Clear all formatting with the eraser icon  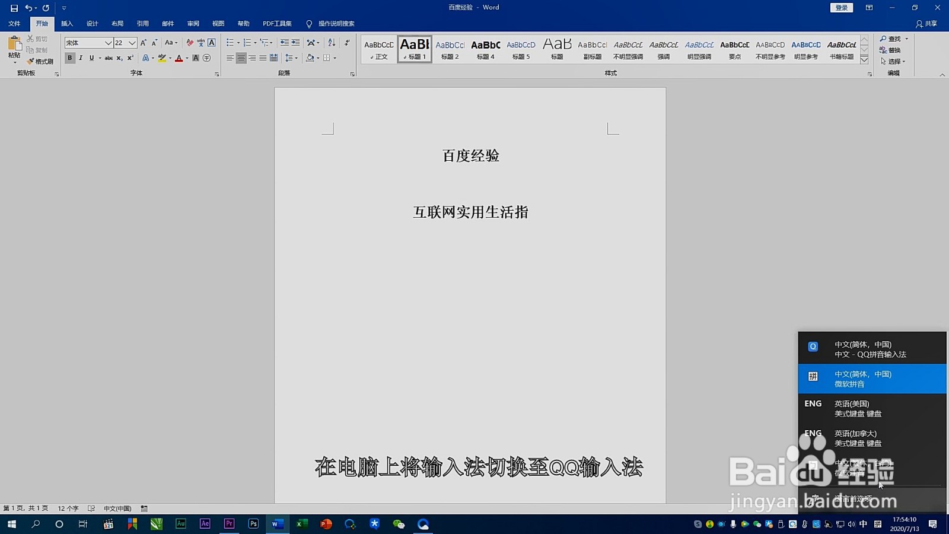pos(190,43)
